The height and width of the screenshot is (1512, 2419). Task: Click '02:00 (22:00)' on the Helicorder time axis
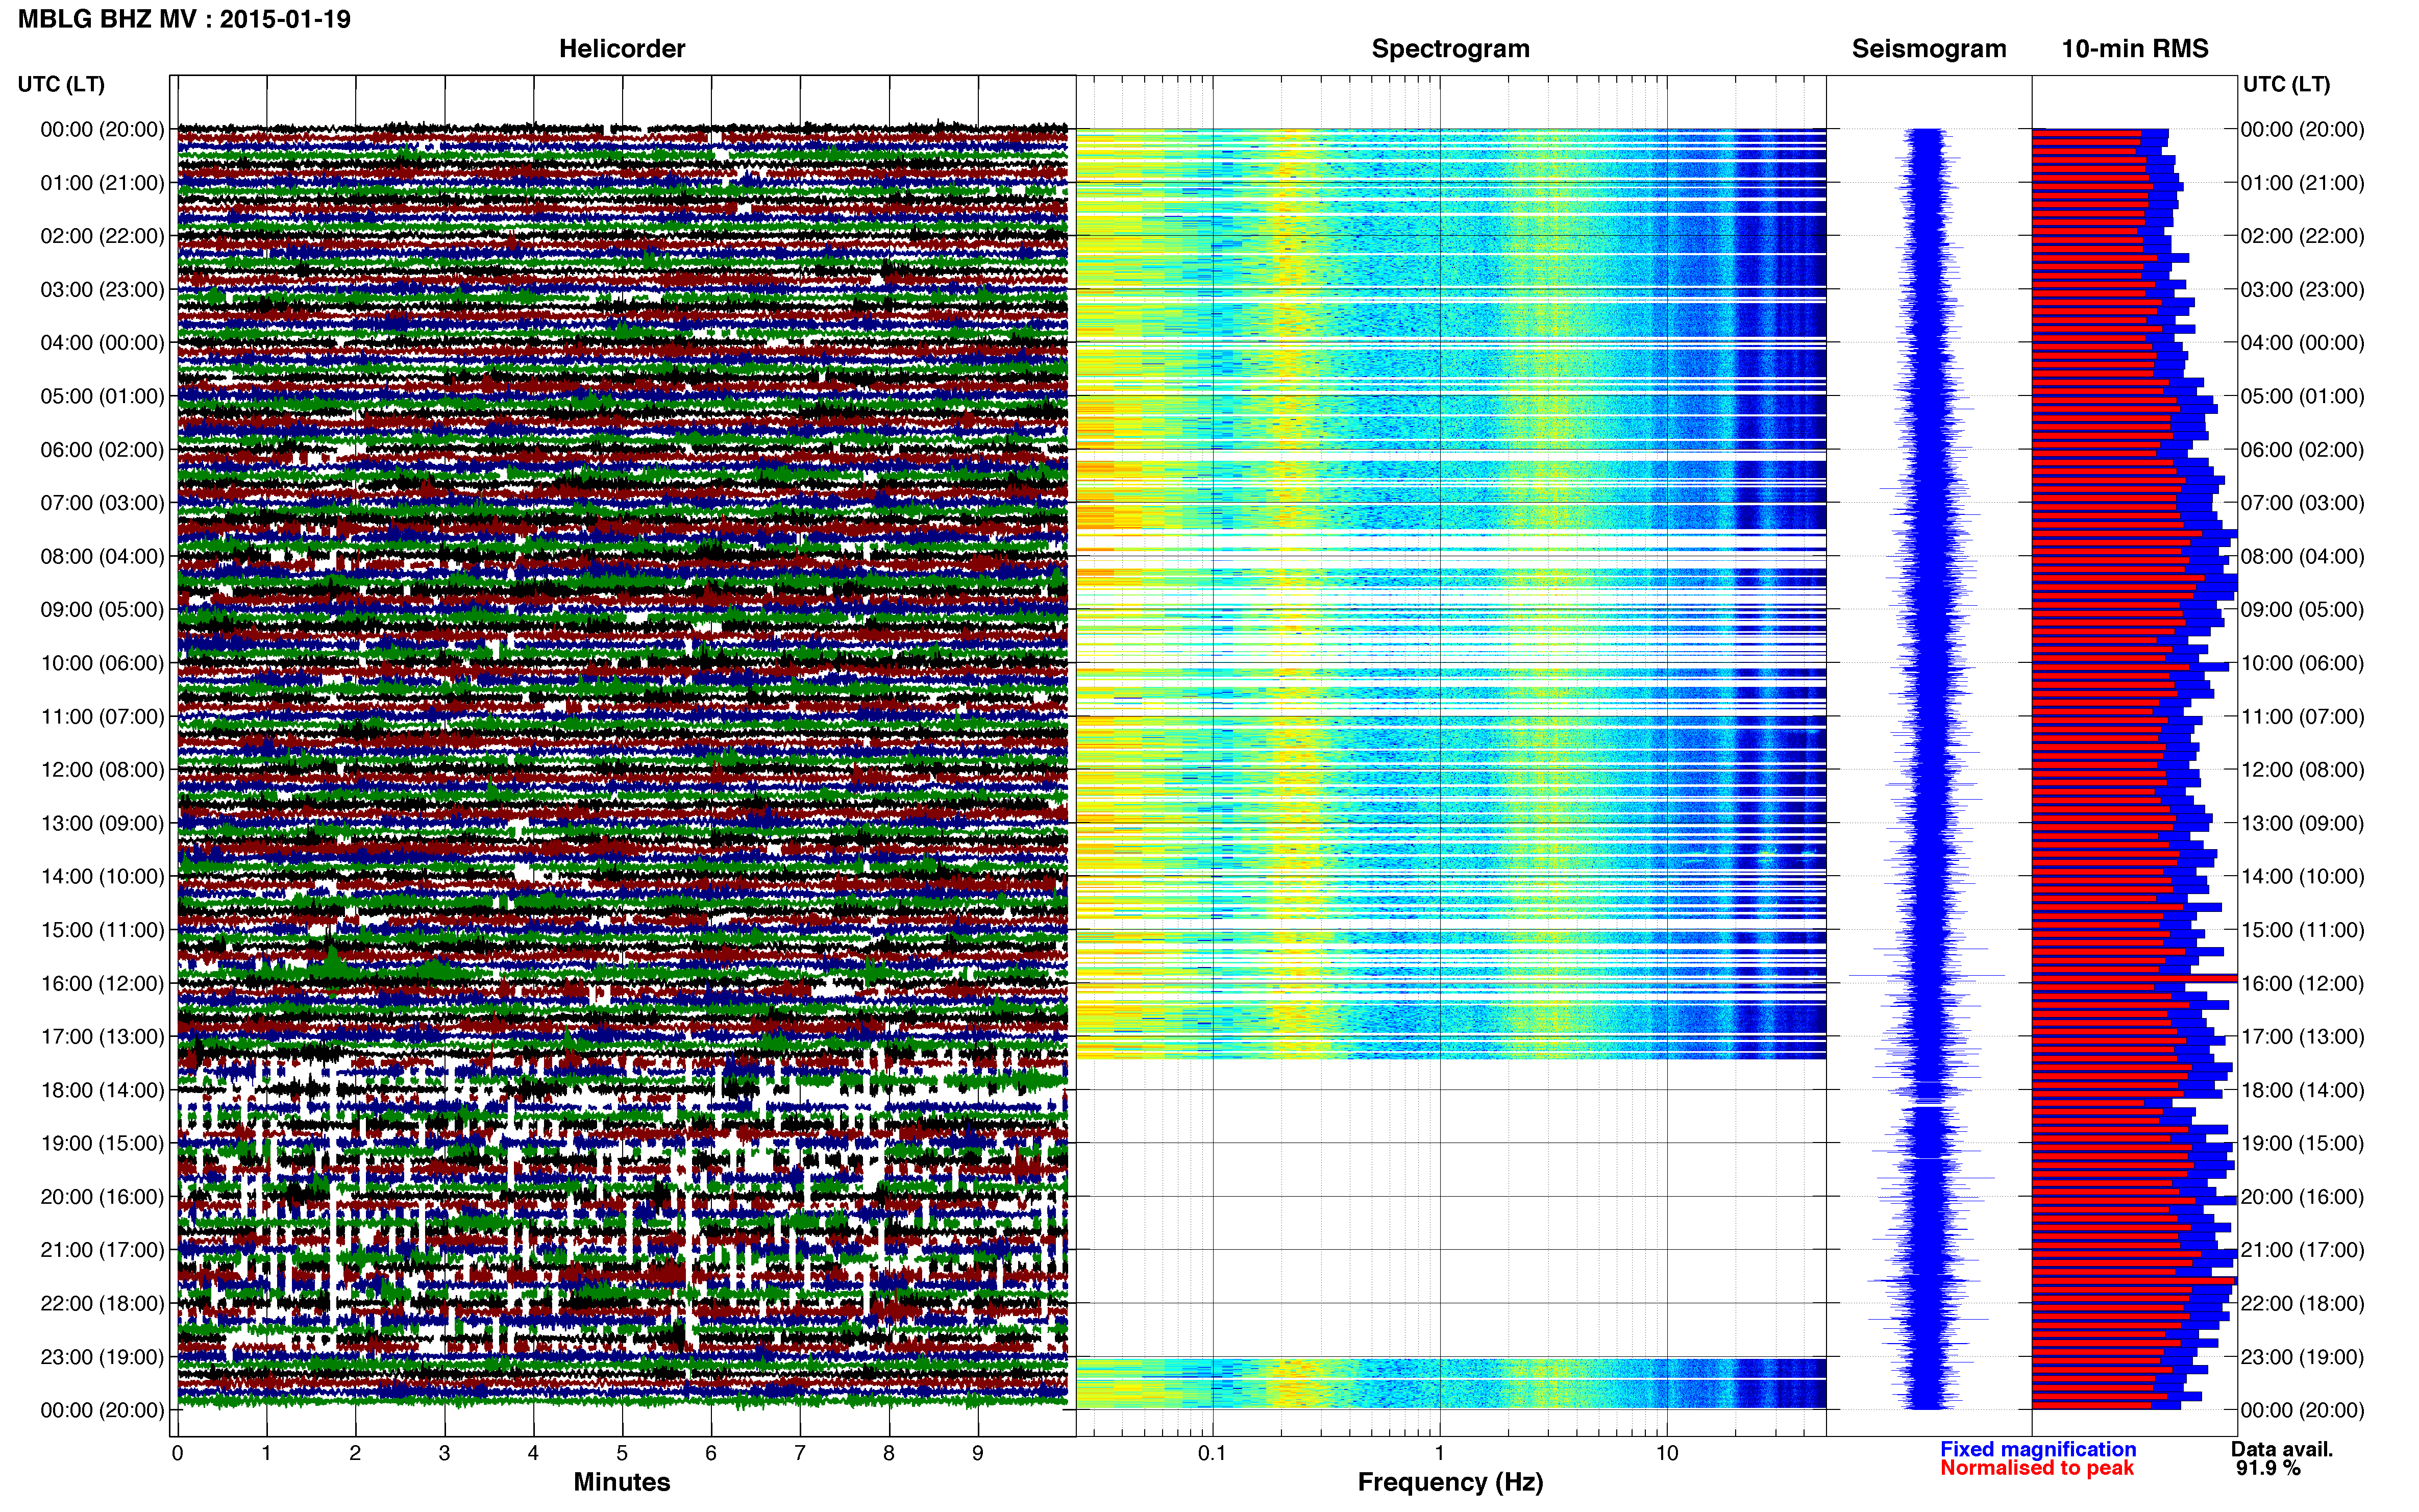[102, 236]
